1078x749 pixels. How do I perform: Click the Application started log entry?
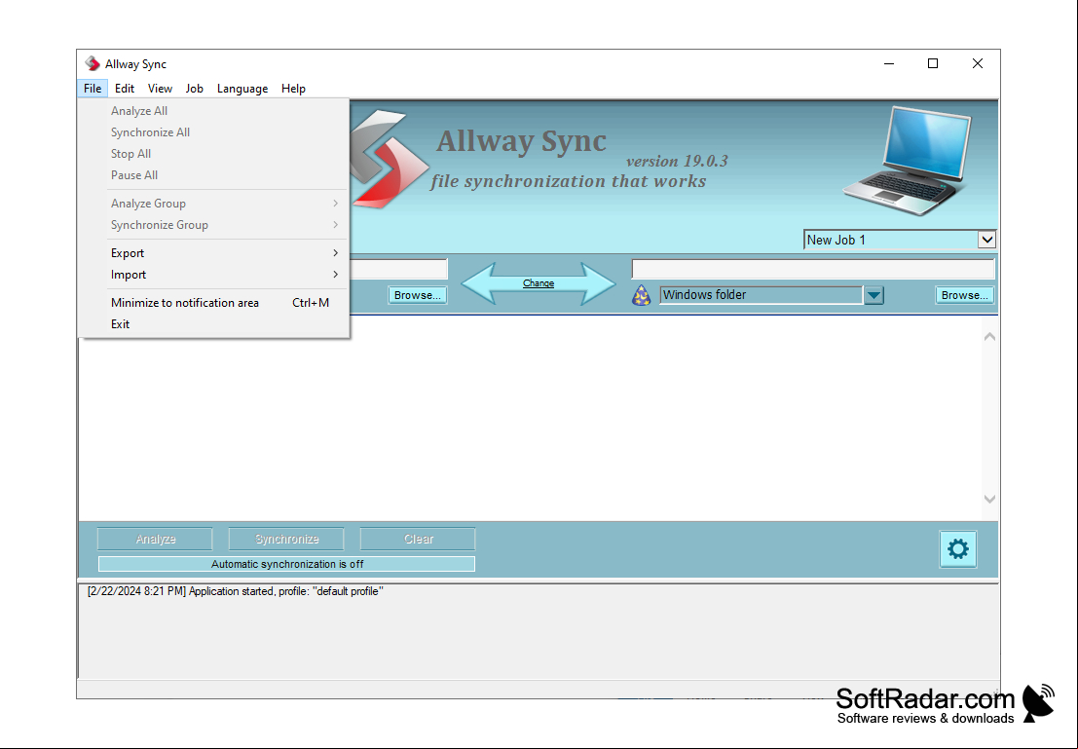coord(235,591)
